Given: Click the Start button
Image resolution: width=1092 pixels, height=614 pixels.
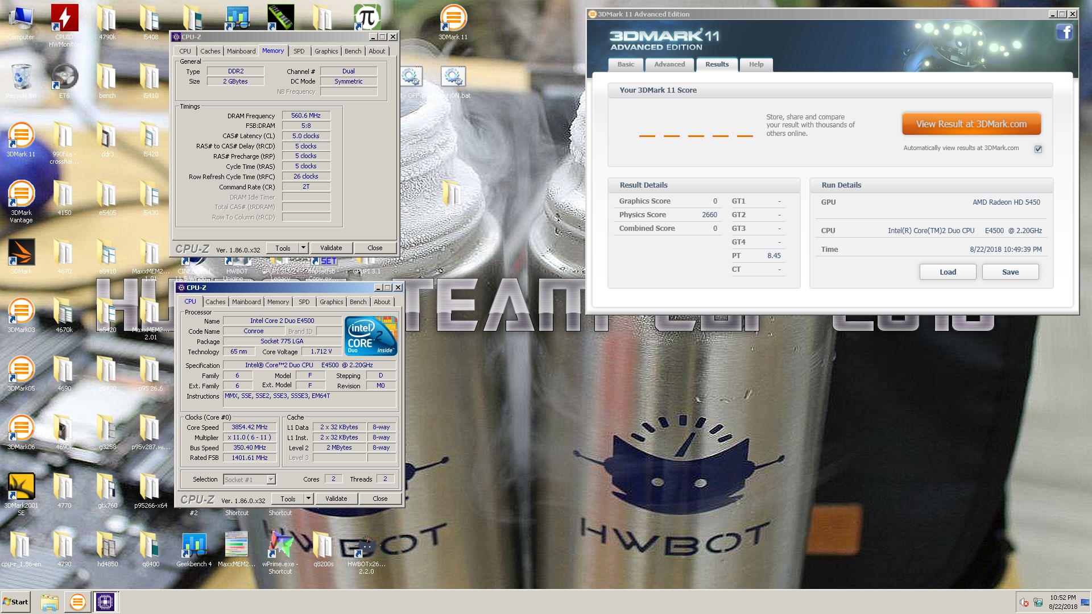Looking at the screenshot, I should click(15, 602).
